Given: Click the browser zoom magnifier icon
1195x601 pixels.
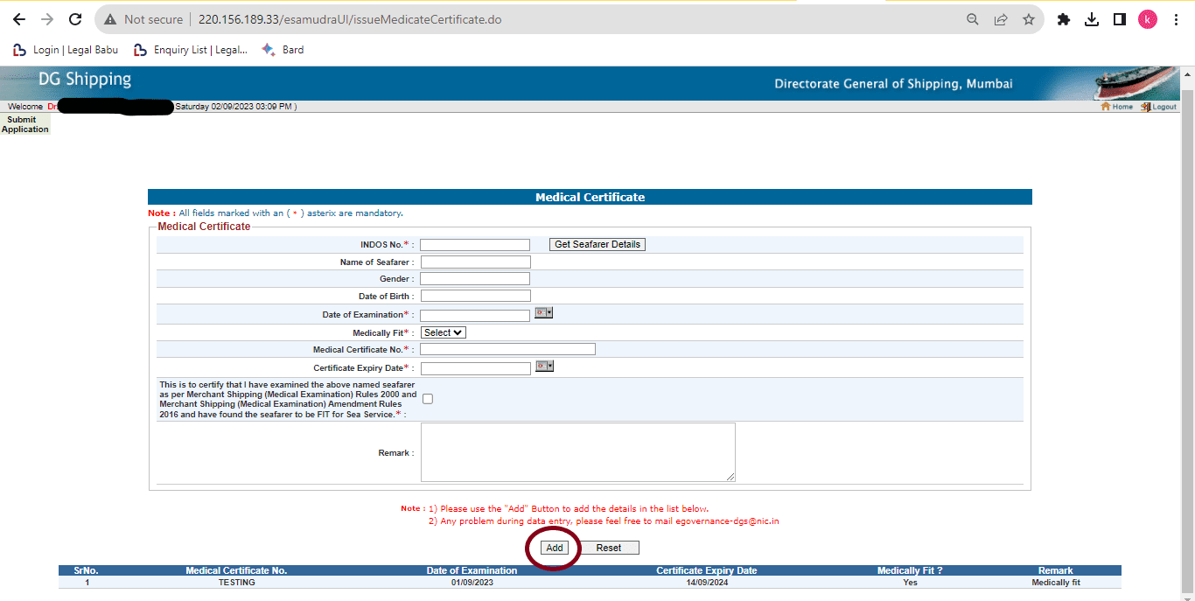Looking at the screenshot, I should click(x=973, y=19).
